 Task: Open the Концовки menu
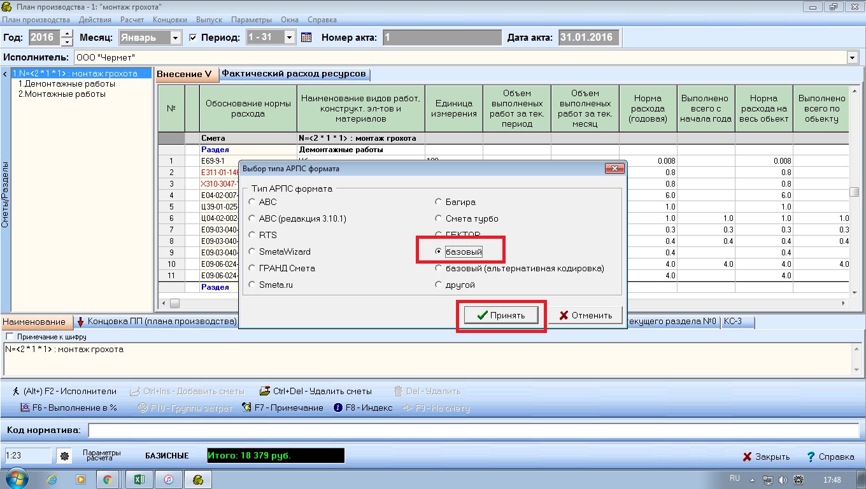170,20
